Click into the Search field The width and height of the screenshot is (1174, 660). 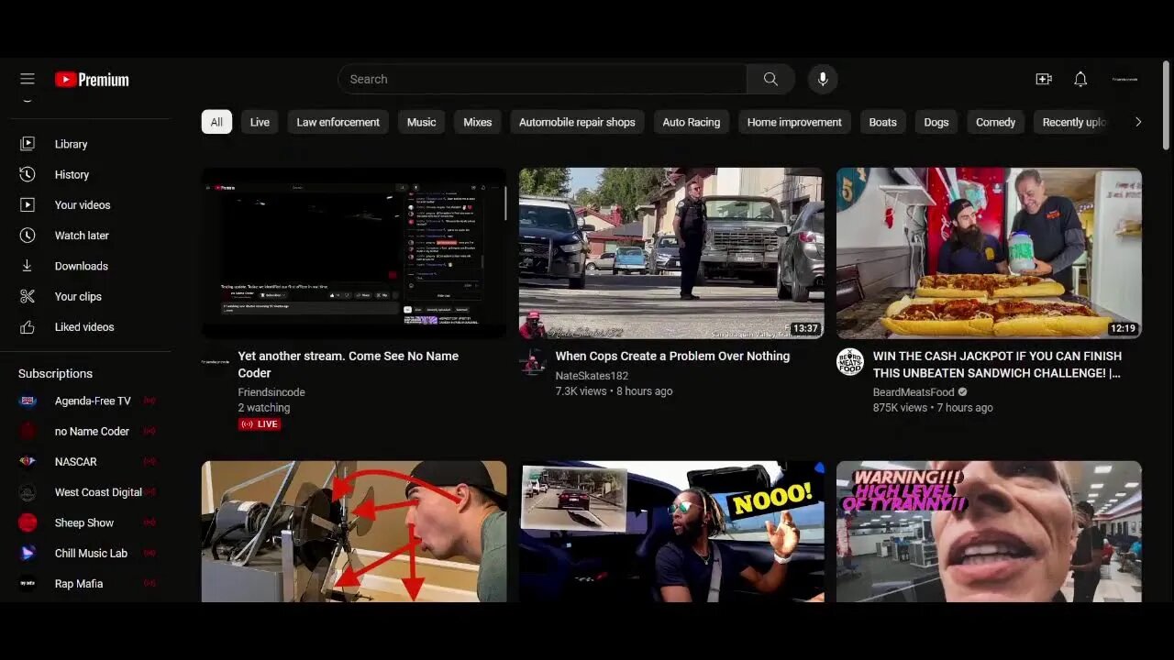coord(542,80)
